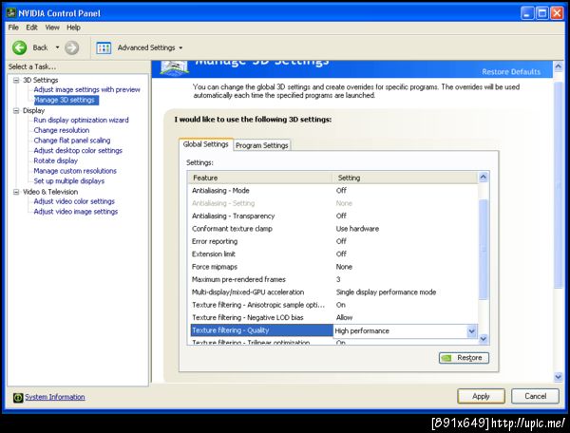Select Maximum pre-rendered frames row

(x=333, y=279)
